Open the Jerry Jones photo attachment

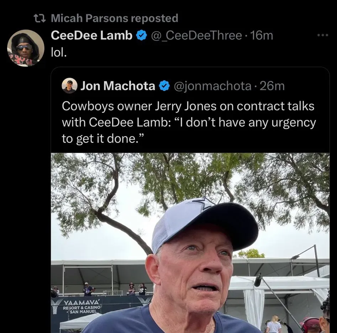coord(192,242)
